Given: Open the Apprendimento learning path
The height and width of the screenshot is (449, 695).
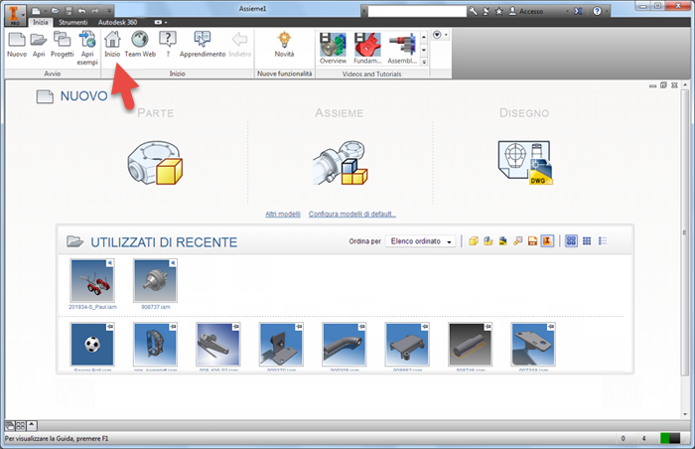Looking at the screenshot, I should click(x=203, y=45).
